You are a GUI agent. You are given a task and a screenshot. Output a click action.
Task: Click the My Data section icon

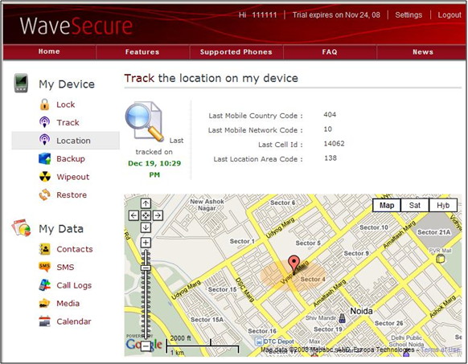pyautogui.click(x=21, y=227)
